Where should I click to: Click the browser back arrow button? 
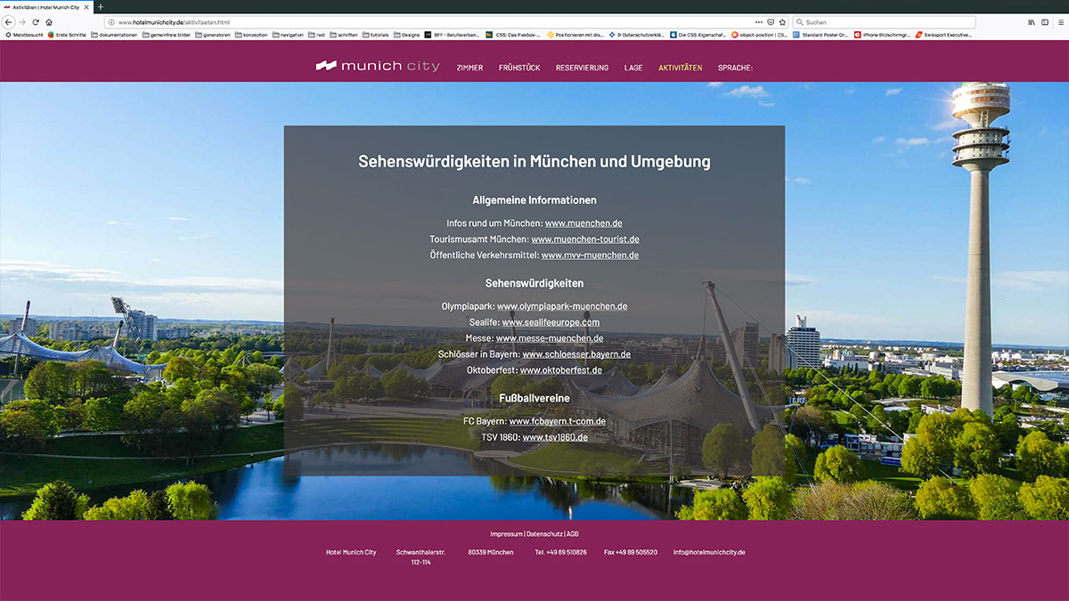pos(9,22)
